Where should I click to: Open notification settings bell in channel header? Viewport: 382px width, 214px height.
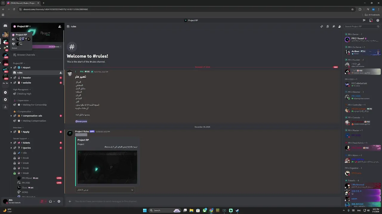click(328, 26)
